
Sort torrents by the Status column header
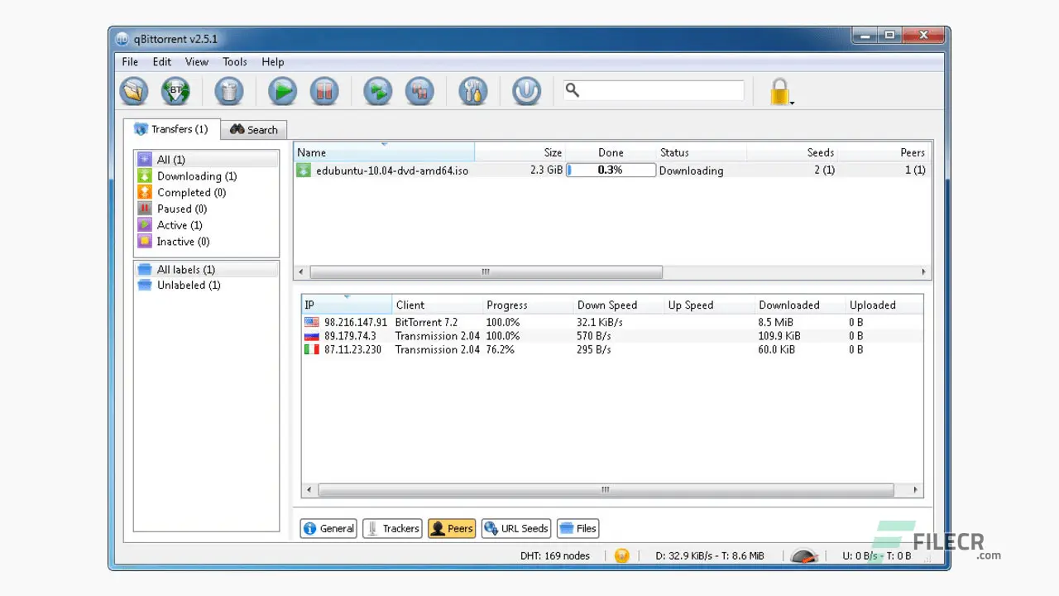(702, 152)
